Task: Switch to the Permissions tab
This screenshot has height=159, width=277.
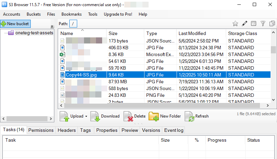Action: point(41,130)
